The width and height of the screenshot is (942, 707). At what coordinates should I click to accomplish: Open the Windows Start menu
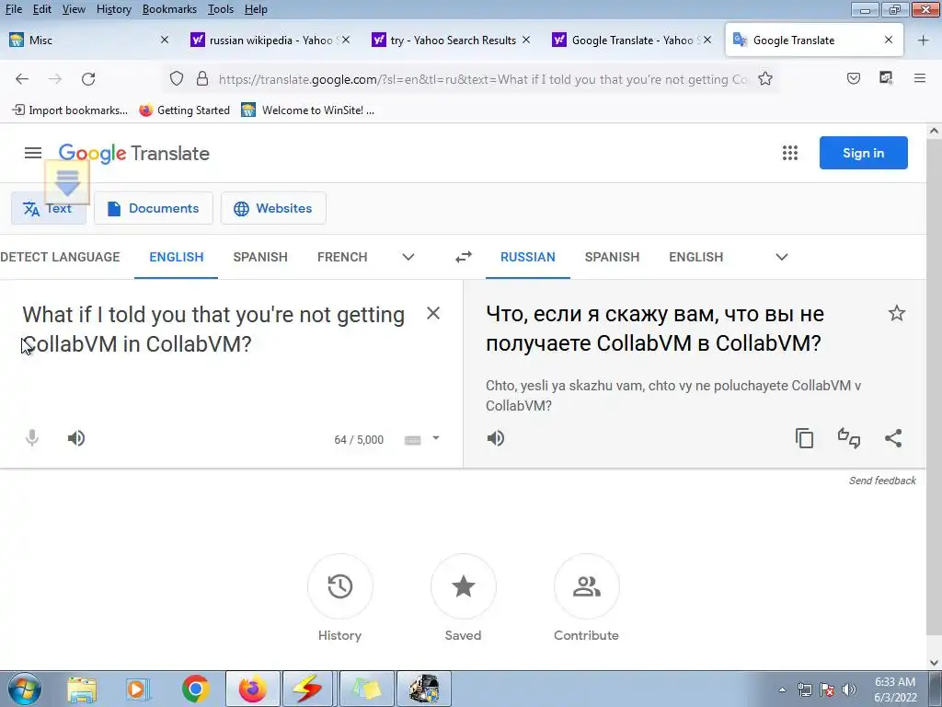(24, 689)
